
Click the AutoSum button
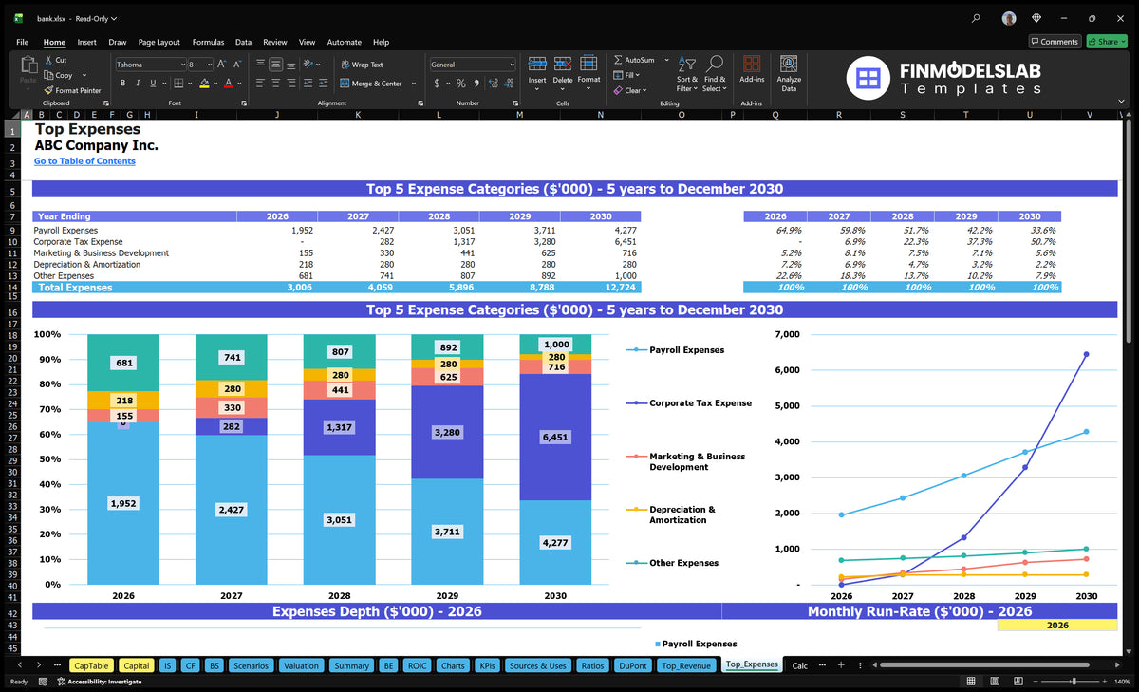click(634, 60)
